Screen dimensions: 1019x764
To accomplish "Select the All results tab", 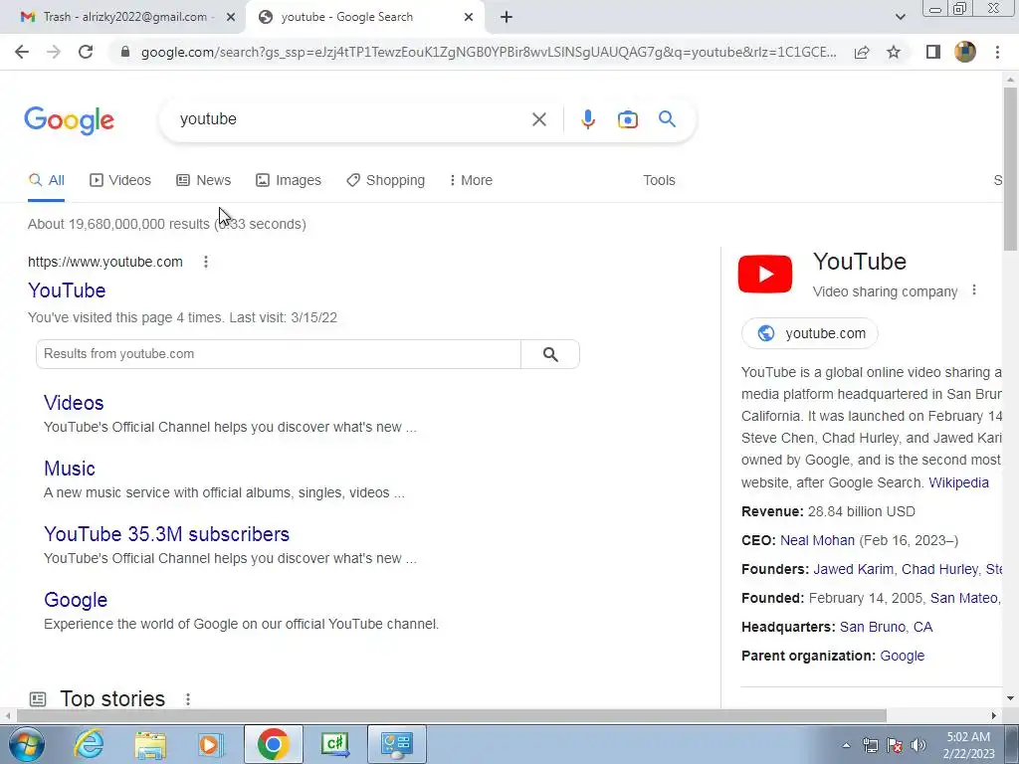I will (46, 181).
